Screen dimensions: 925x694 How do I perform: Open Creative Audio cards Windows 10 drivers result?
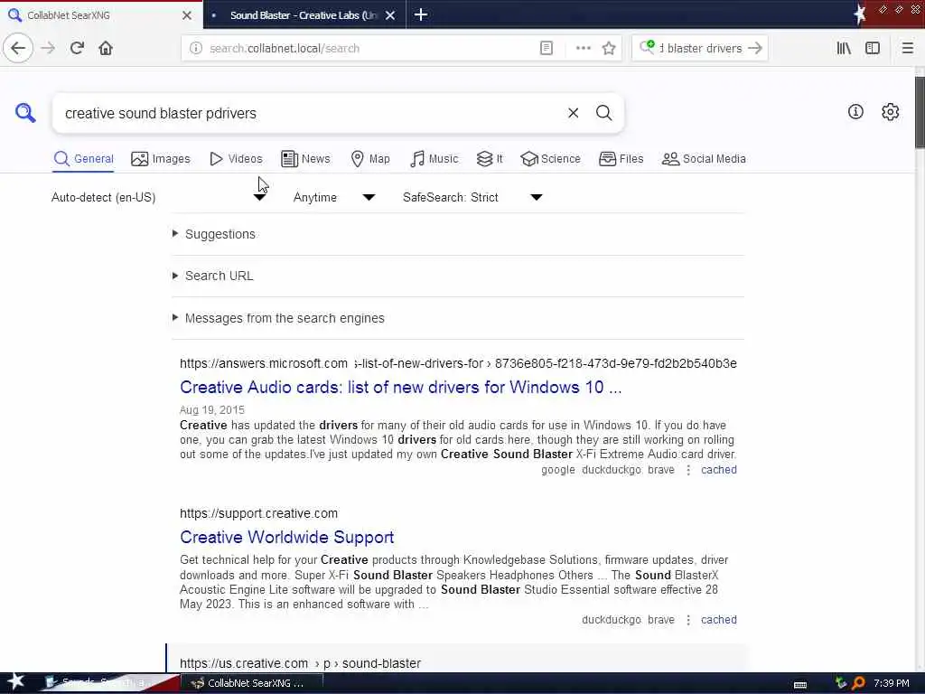tap(400, 387)
